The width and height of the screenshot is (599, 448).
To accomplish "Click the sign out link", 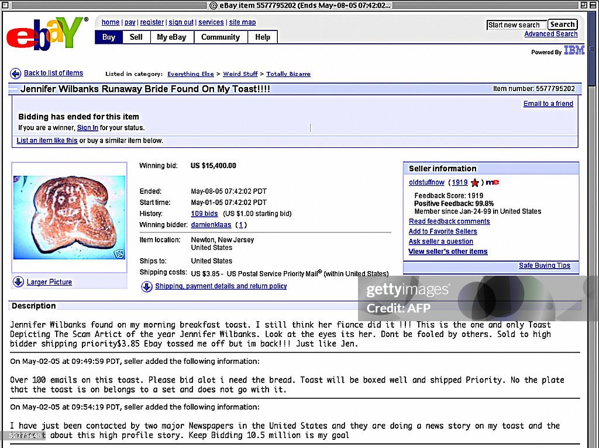I will pyautogui.click(x=181, y=22).
